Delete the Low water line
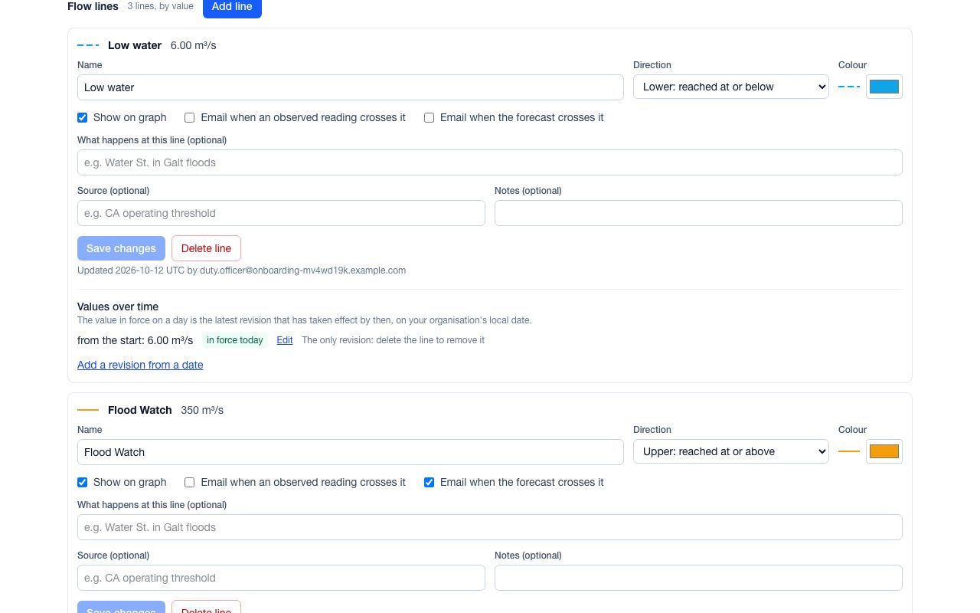The width and height of the screenshot is (980, 613). point(206,248)
